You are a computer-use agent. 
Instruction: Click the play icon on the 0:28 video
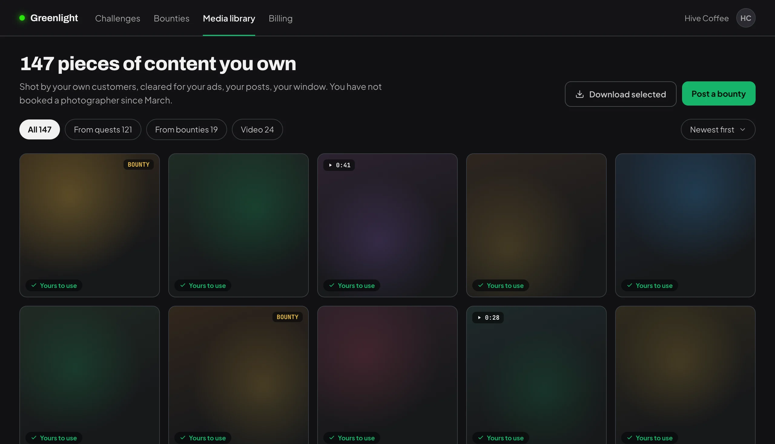click(479, 318)
